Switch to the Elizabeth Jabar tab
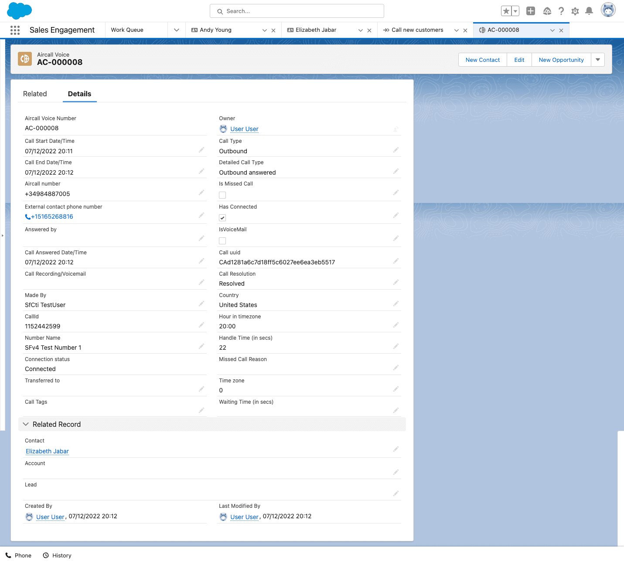Viewport: 624px width, 564px height. (316, 30)
